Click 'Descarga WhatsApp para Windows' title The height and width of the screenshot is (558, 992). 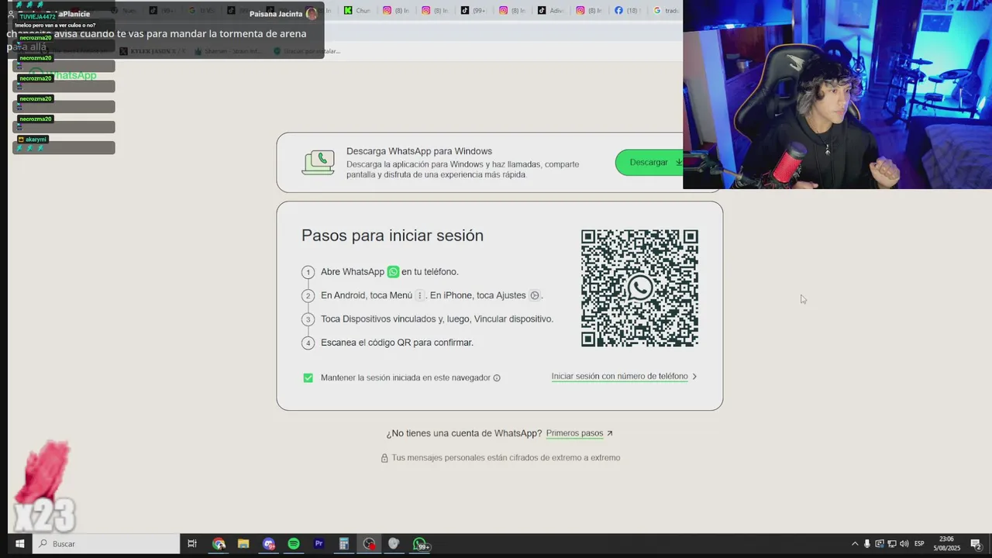click(x=419, y=151)
